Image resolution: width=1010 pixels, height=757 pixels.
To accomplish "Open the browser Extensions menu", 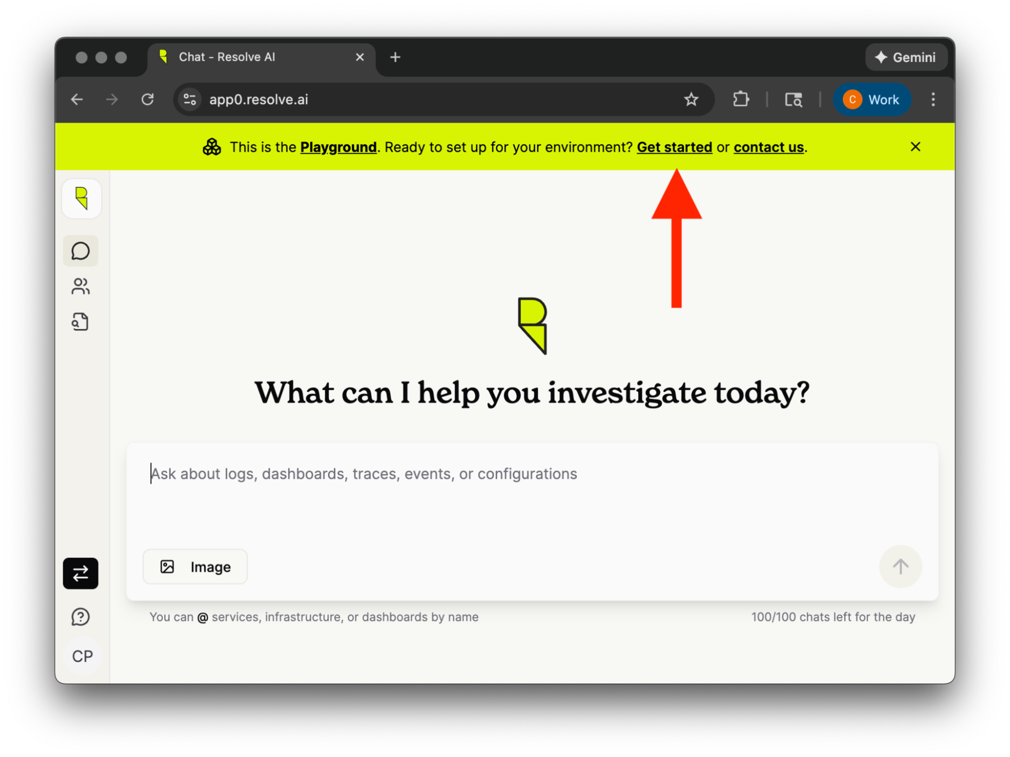I will pyautogui.click(x=741, y=100).
